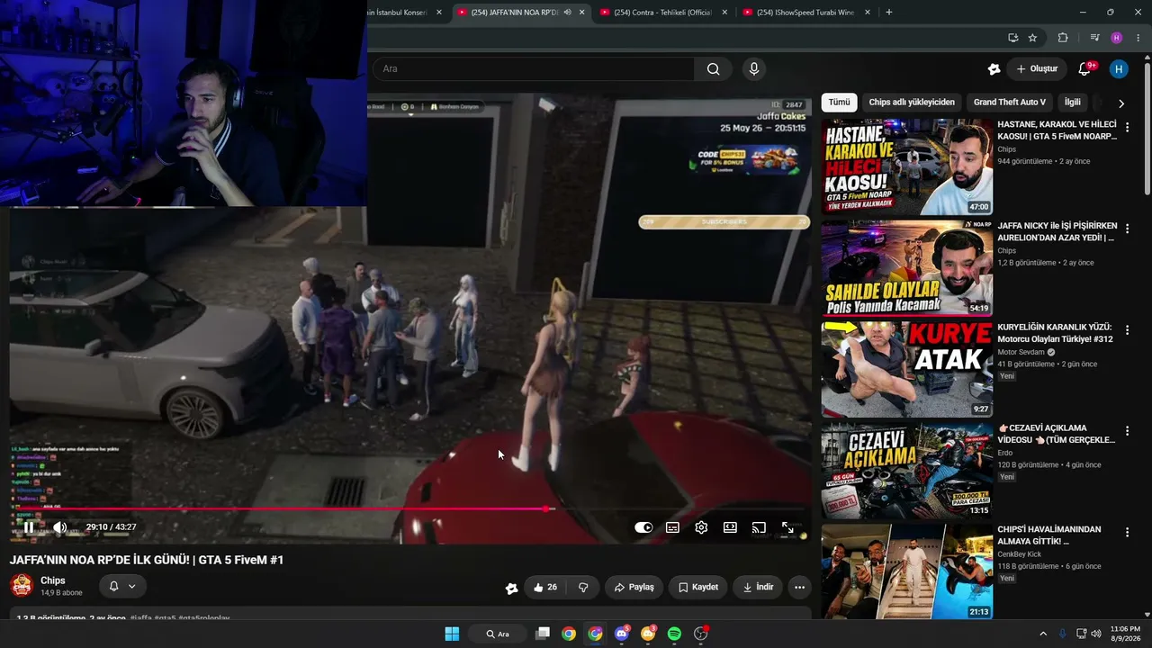
Task: Submit search with the magnifier button
Action: 713,69
